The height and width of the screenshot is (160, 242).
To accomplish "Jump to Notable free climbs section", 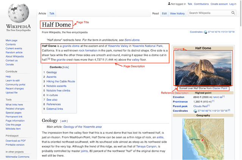I will pos(58,91).
